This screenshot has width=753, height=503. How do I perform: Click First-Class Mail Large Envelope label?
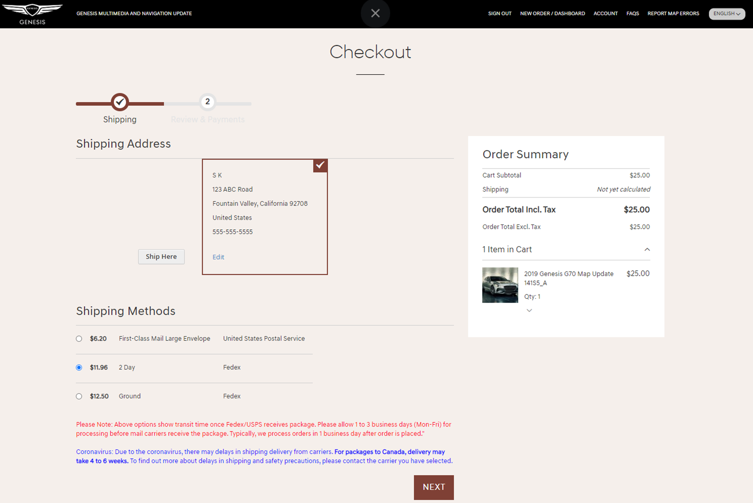[164, 339]
